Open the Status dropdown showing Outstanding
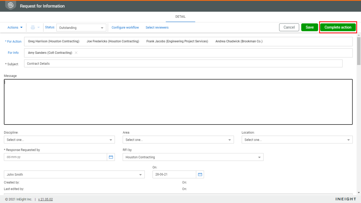This screenshot has width=361, height=203. 81,28
